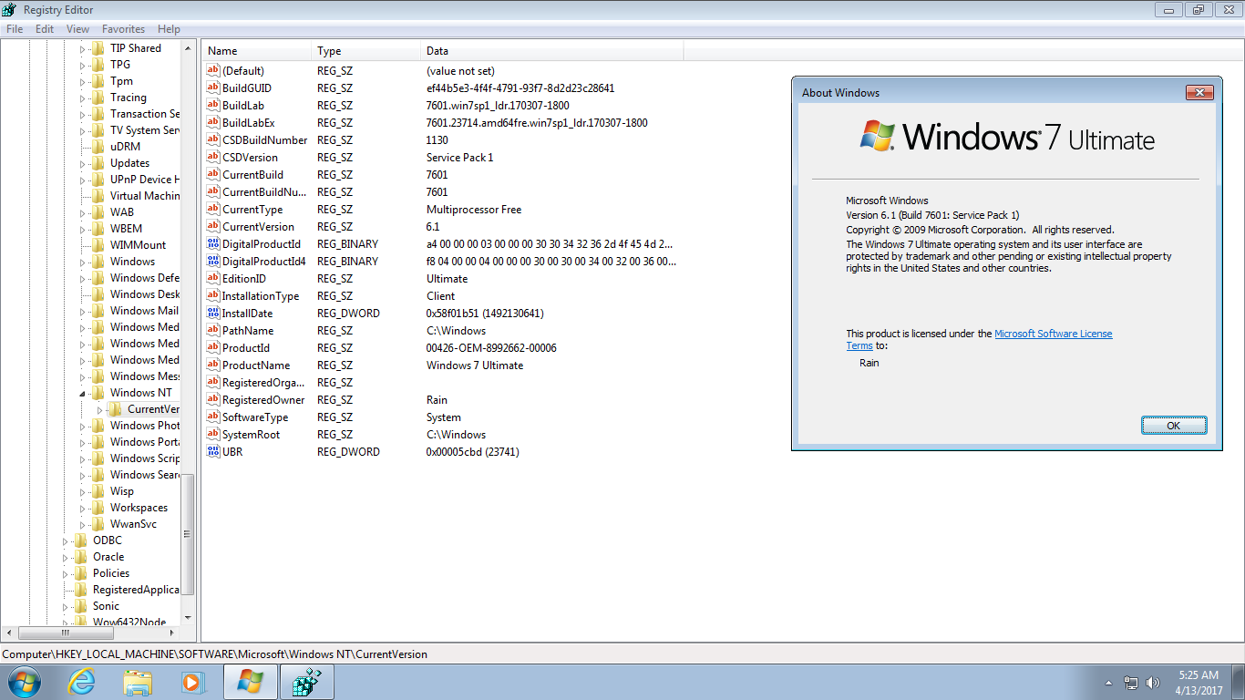The height and width of the screenshot is (700, 1245).
Task: Click the Policies folder icon
Action: click(81, 573)
